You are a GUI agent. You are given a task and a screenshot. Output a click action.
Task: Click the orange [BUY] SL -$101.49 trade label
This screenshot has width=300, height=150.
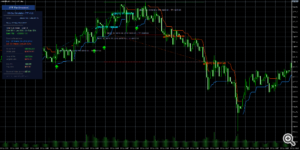click(216, 63)
